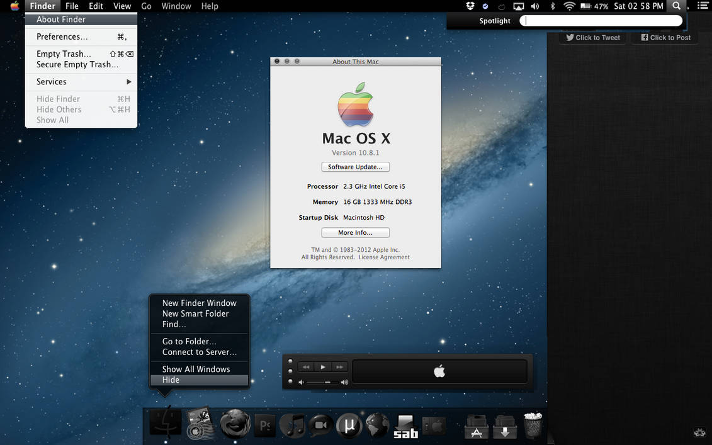Viewport: 712px width, 445px height.
Task: Open iTunes from the Dock
Action: click(x=293, y=425)
